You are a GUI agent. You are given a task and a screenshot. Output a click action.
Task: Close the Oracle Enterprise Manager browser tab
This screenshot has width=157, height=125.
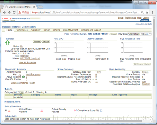34,7
